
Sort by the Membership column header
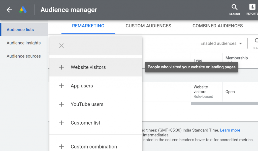click(x=236, y=58)
